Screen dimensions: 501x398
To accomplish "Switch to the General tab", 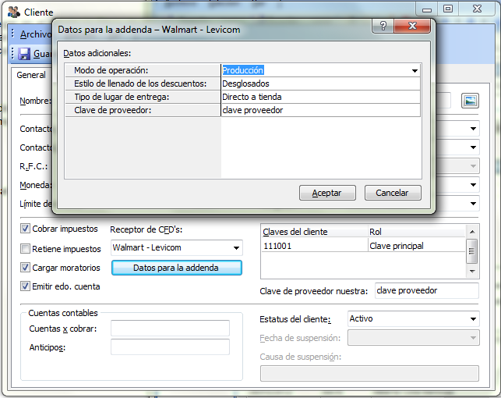I will 31,75.
